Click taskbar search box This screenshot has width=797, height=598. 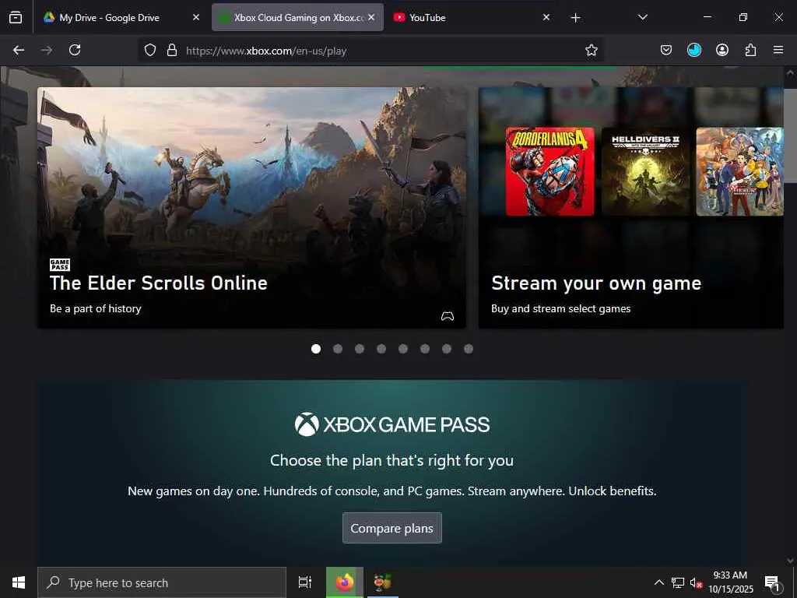click(x=162, y=582)
